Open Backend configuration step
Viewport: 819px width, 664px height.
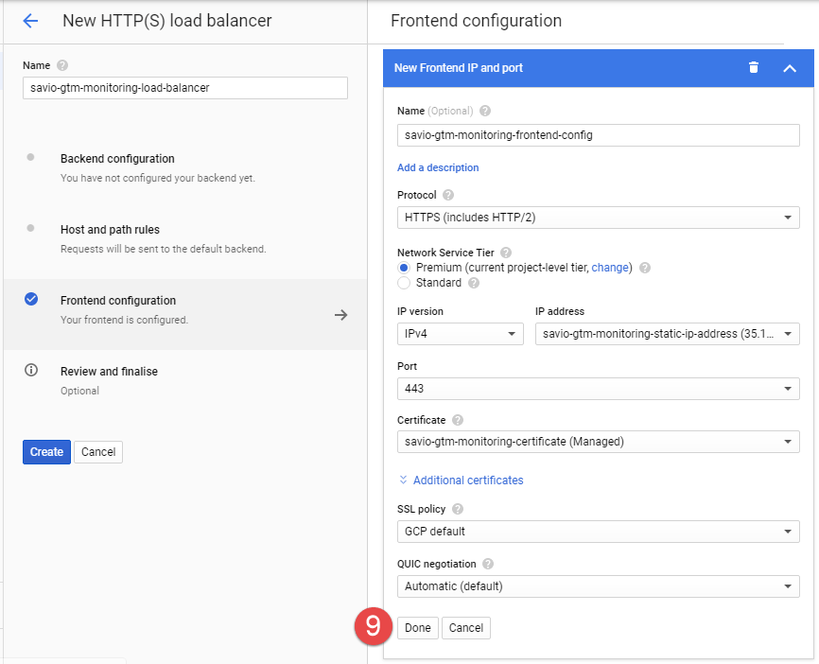pos(117,159)
